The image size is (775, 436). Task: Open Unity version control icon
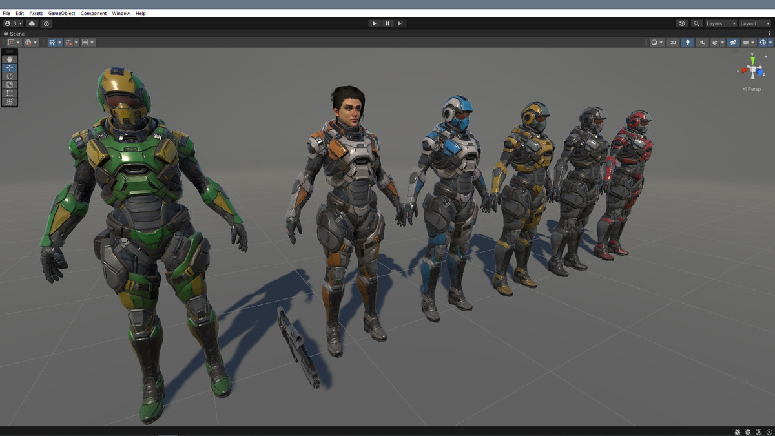coord(46,23)
